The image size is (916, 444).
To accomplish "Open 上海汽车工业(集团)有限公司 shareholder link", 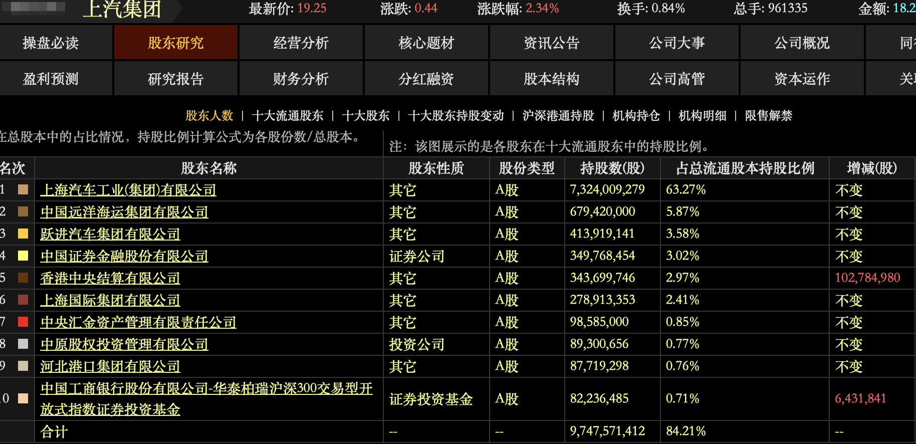I will pos(128,190).
